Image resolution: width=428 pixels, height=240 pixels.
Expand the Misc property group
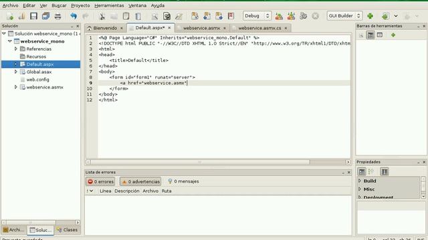pos(360,189)
